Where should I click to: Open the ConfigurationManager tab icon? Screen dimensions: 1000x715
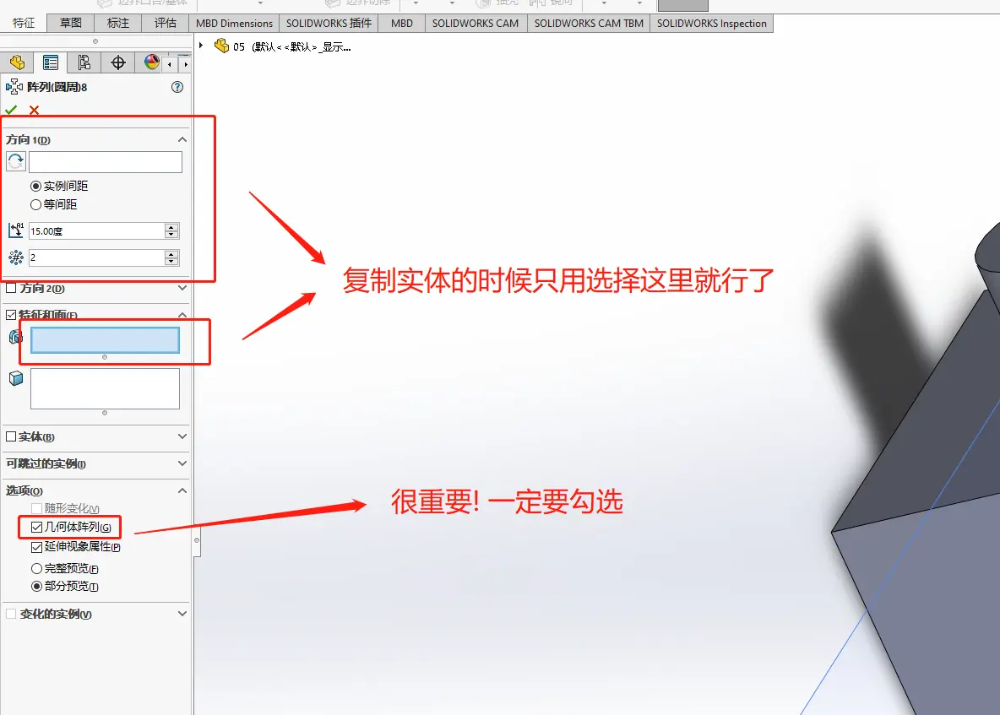(x=84, y=62)
